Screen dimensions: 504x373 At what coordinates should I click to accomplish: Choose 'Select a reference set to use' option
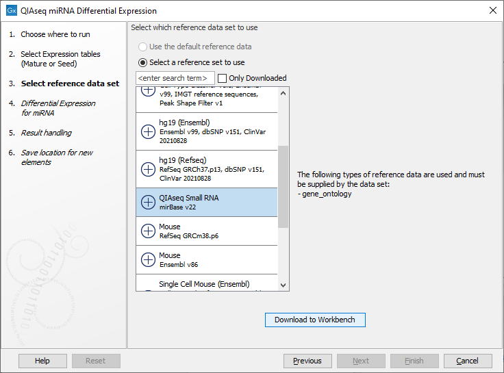click(142, 62)
